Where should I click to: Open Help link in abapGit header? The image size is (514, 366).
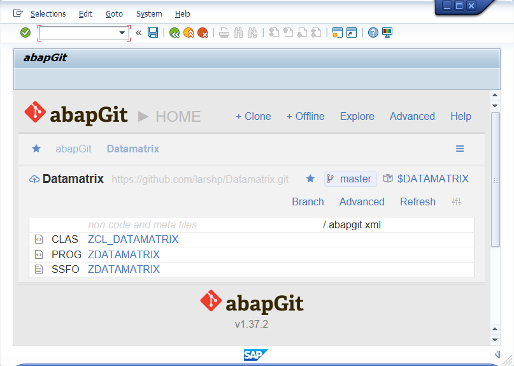coord(461,116)
